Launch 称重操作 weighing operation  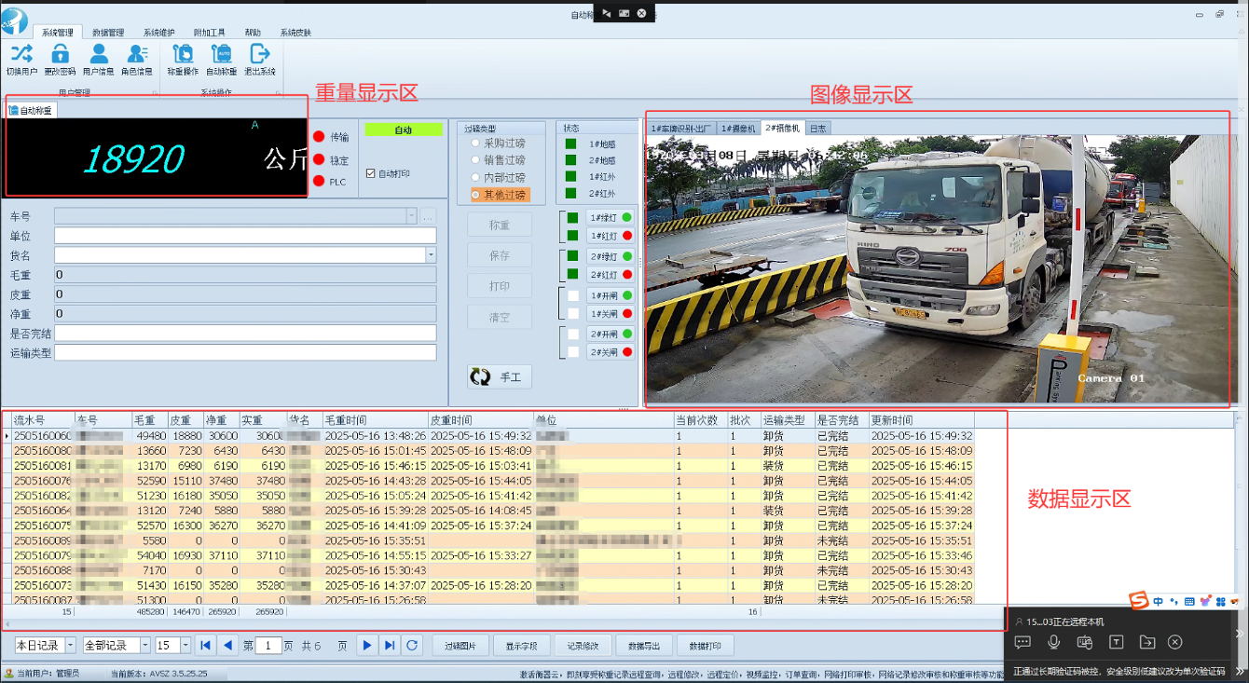tap(183, 59)
